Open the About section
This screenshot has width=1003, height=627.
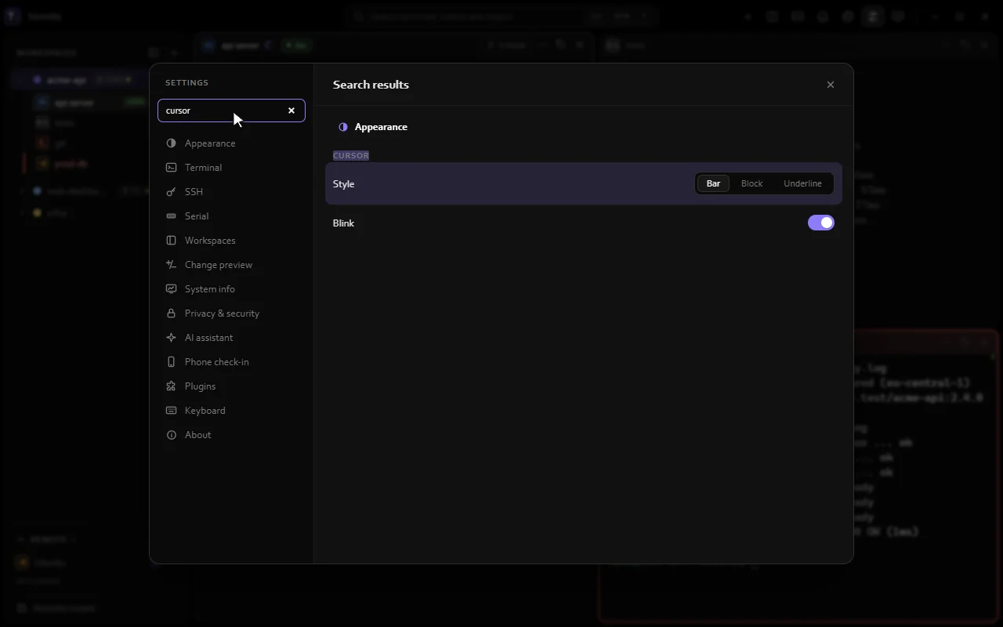(231, 435)
